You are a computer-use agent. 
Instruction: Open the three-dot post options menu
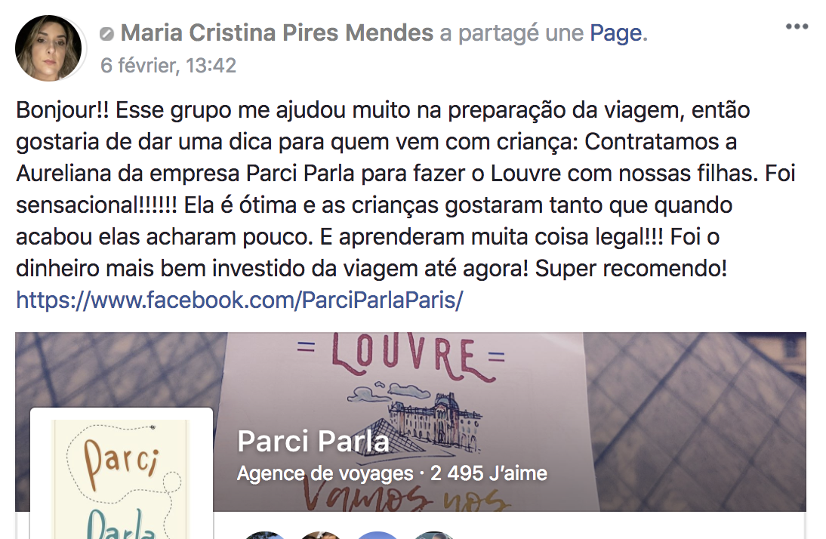coord(797,26)
